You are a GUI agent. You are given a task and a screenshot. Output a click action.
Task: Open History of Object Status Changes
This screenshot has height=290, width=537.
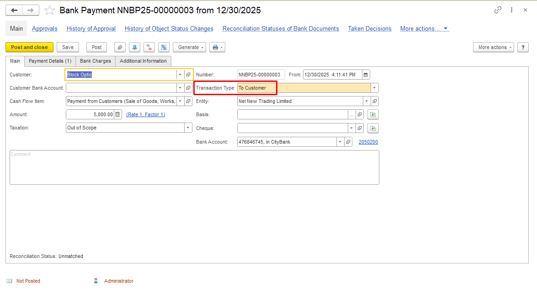tap(169, 29)
